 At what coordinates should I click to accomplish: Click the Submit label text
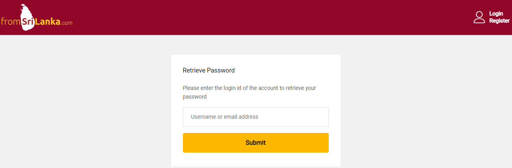coord(255,143)
